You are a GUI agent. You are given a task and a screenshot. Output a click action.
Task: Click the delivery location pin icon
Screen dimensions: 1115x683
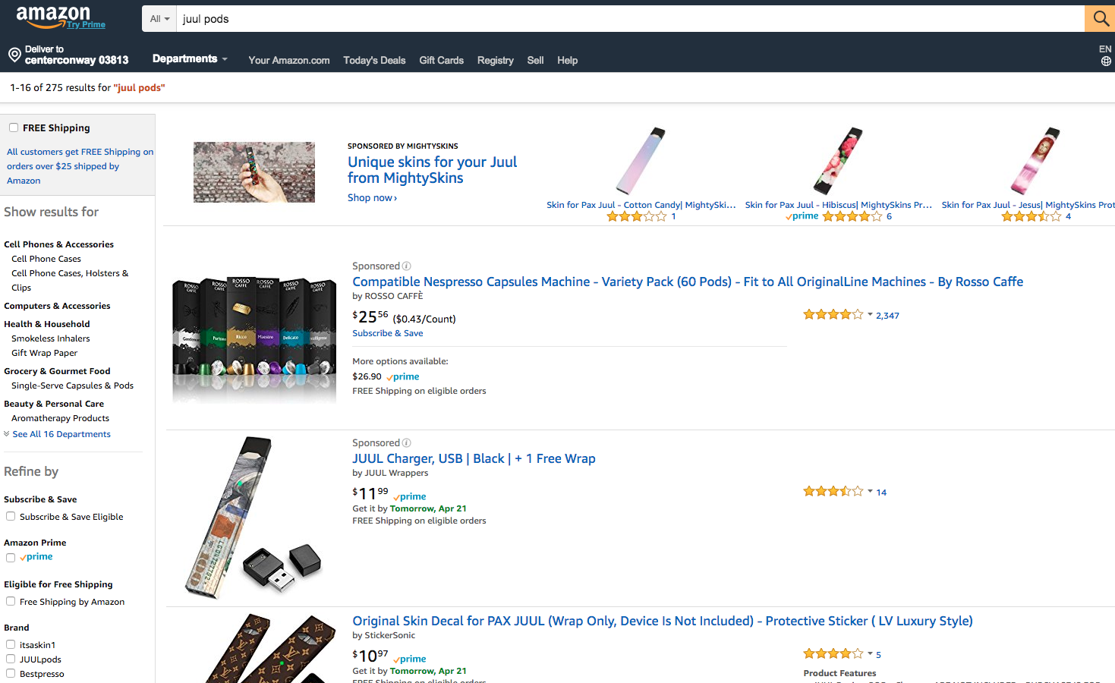pos(14,55)
